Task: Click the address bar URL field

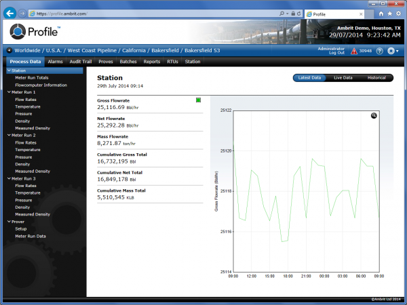Action: 153,14
